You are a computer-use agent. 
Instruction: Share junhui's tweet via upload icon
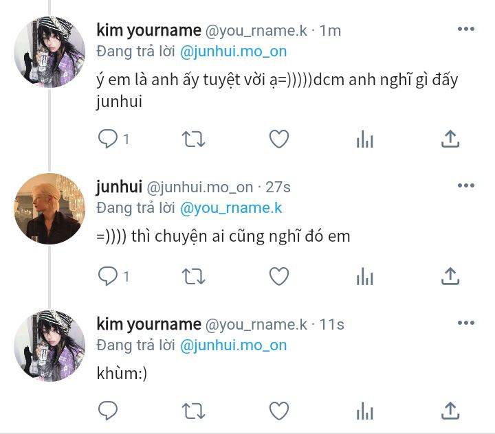click(450, 276)
